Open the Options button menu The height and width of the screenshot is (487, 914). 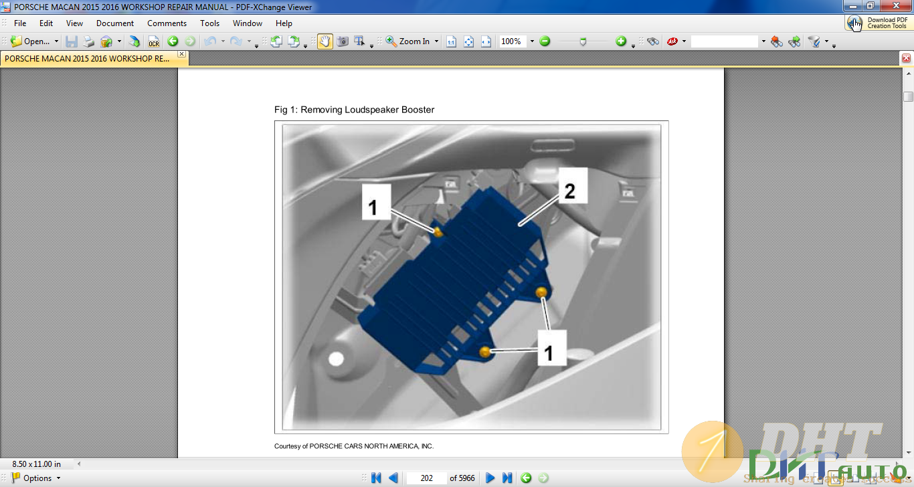[x=35, y=478]
